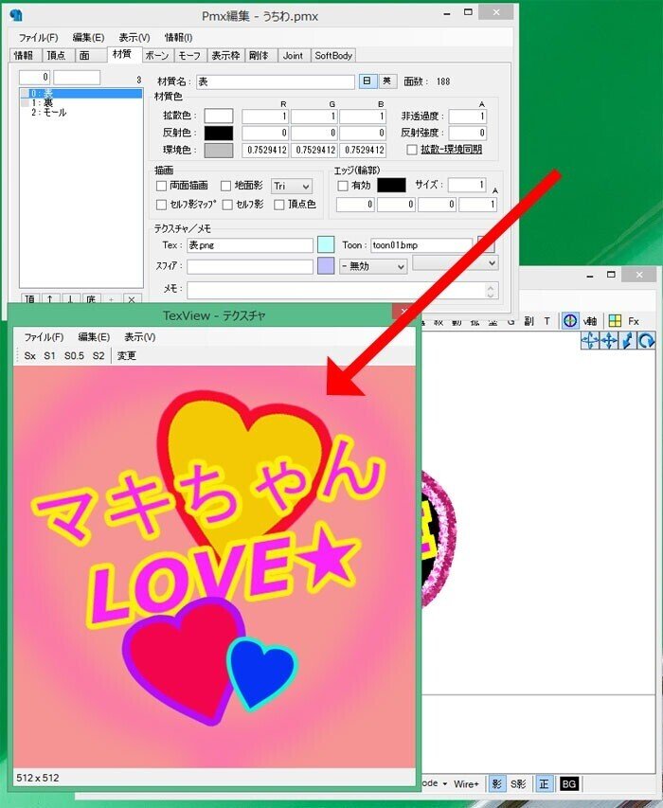Screen dimensions: 663x808
Task: Click Wire+ in the viewer status bar
Action: tap(466, 783)
